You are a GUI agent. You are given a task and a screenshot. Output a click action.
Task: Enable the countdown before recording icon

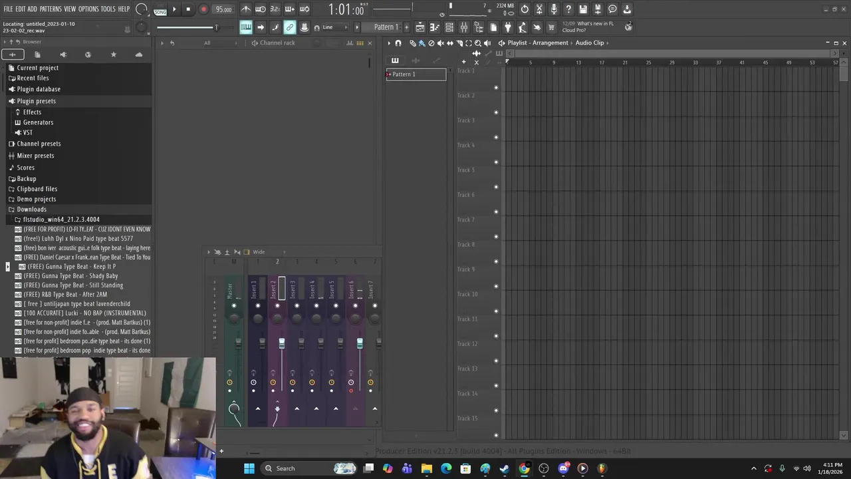click(275, 9)
